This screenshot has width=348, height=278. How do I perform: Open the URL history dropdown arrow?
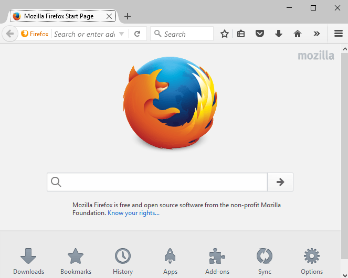(x=122, y=34)
